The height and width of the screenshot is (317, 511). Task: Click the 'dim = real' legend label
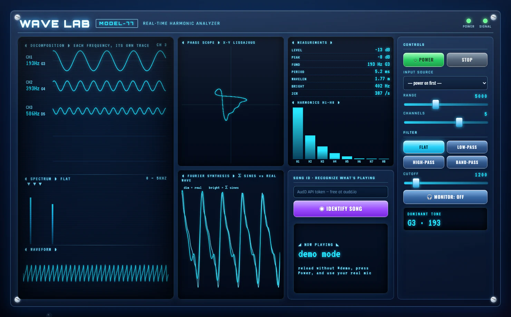pos(192,188)
